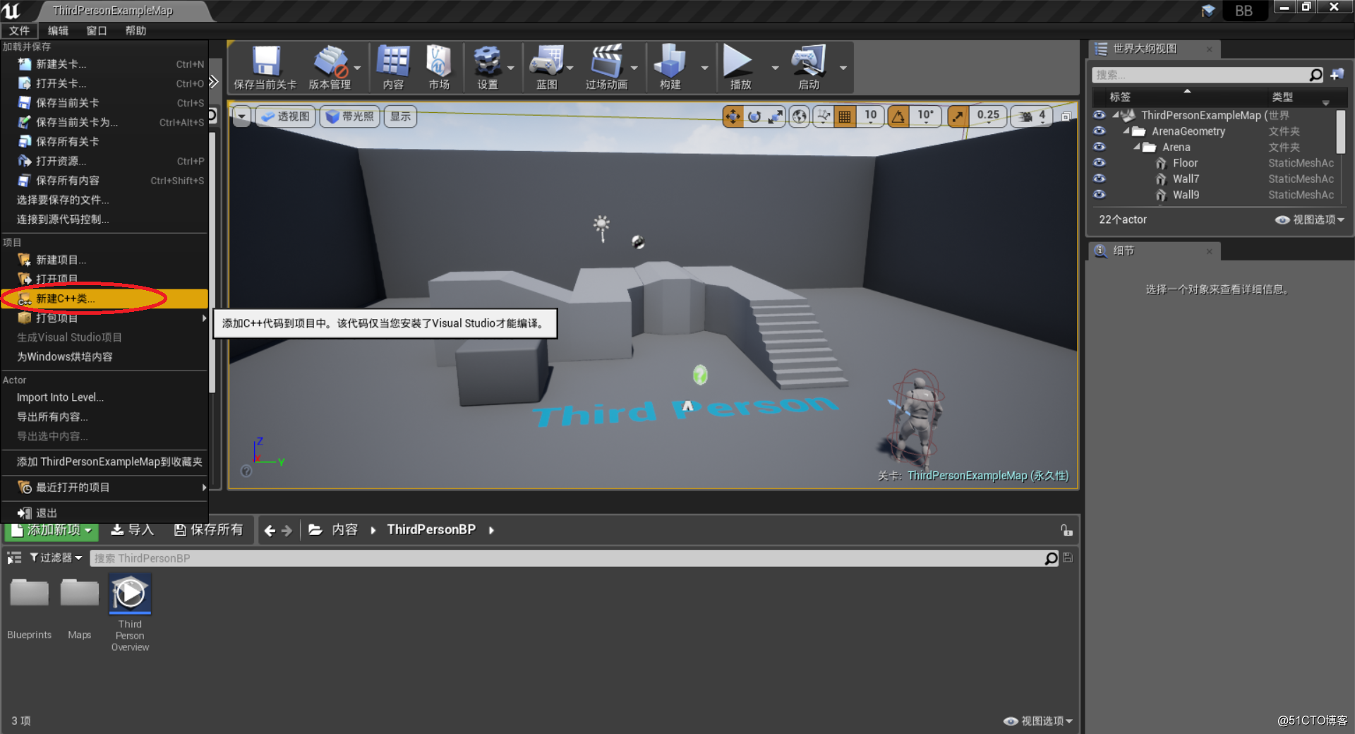Click the ThirdPersonBP breadcrumb path
Screen dimensions: 1355x734
tap(431, 529)
